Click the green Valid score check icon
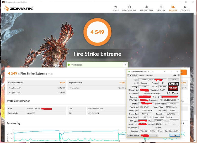 (x=69, y=65)
